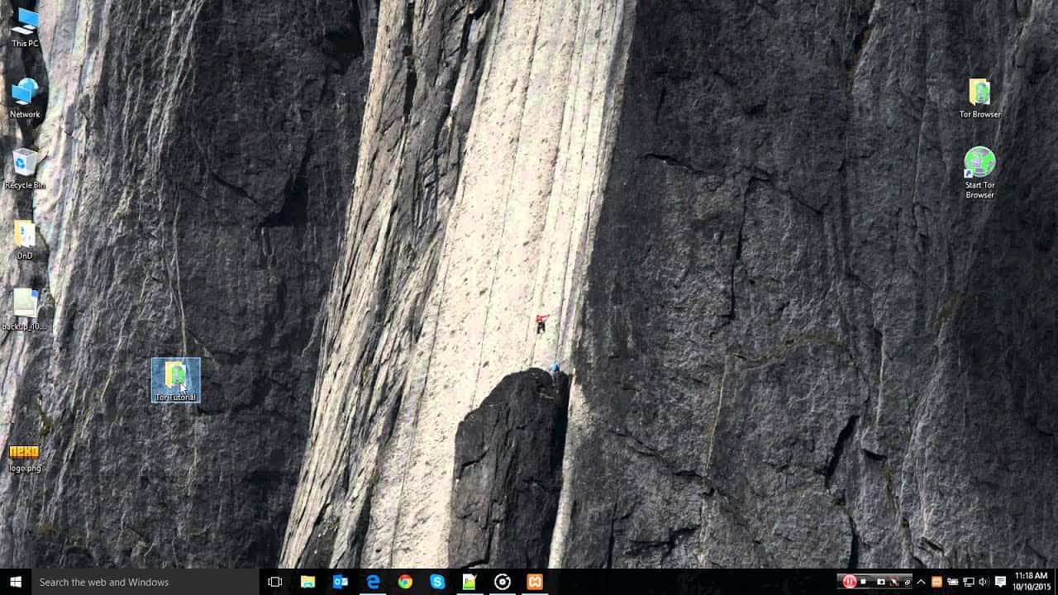Screen dimensions: 1058x595
Task: Select the This PC desktop icon
Action: click(25, 27)
